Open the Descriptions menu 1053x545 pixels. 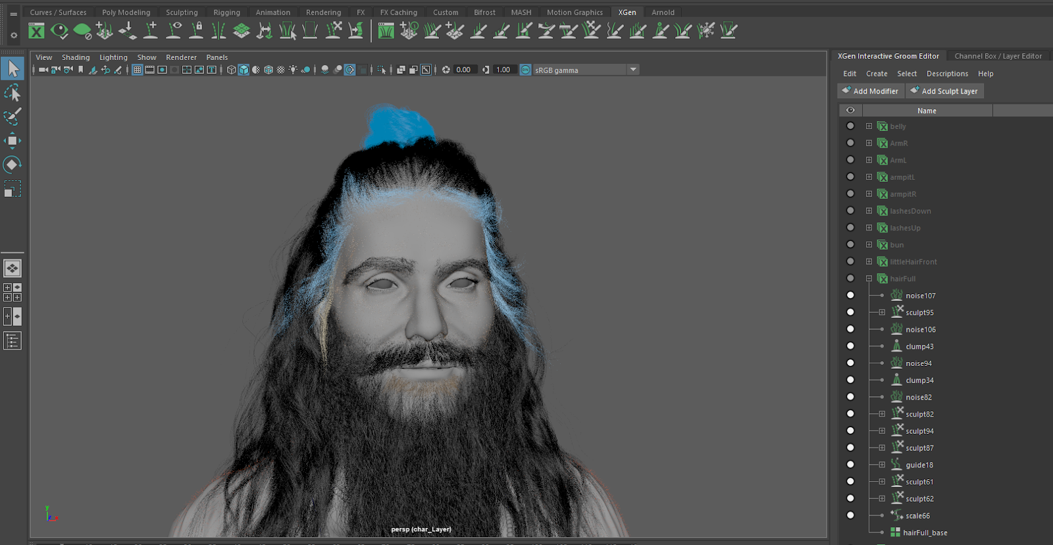pos(947,74)
